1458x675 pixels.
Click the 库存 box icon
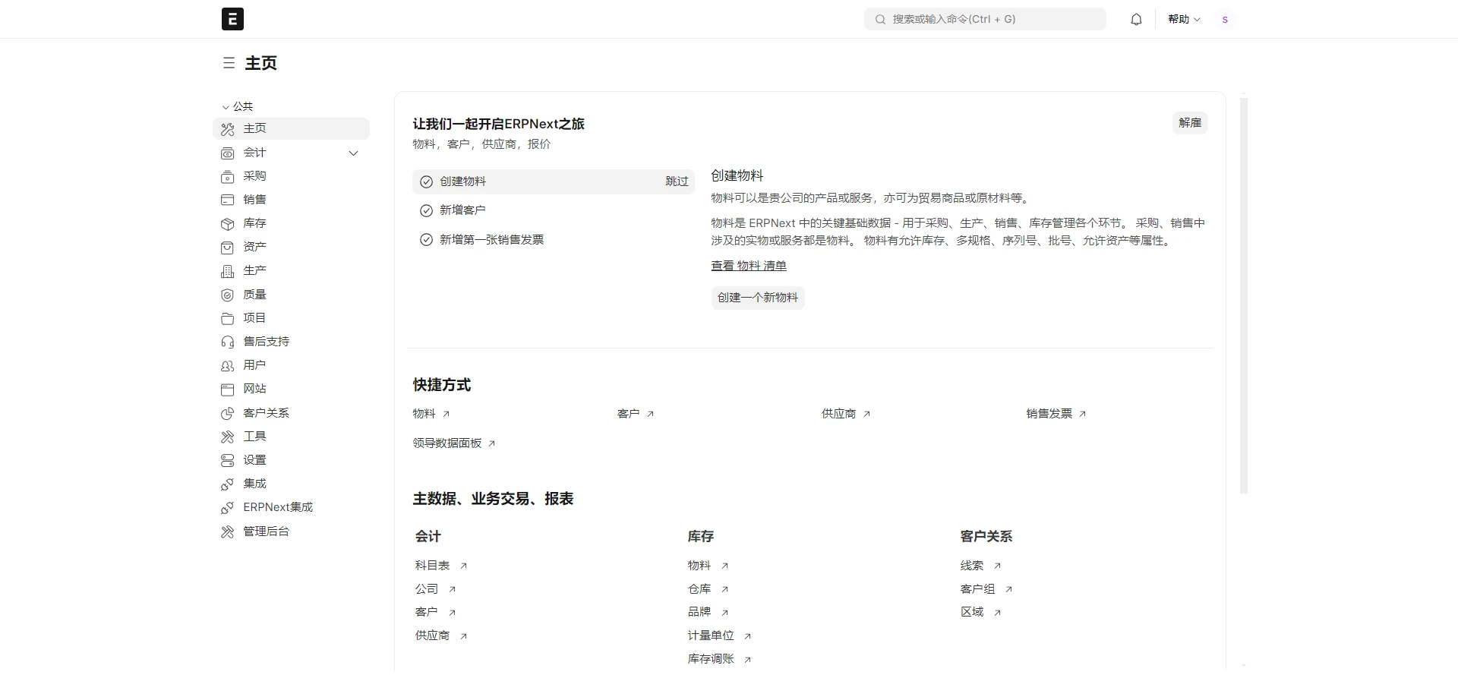click(227, 223)
